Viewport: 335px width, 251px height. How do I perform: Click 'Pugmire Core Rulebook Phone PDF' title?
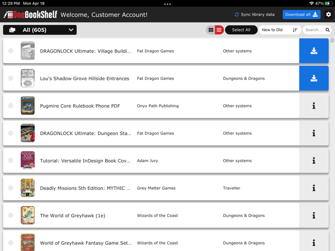coord(80,106)
